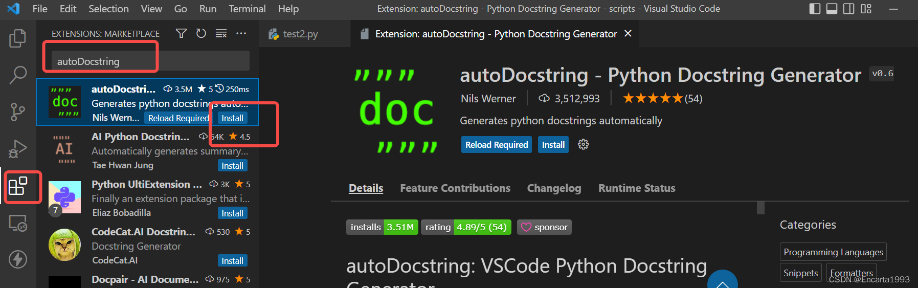This screenshot has height=288, width=918.
Task: Switch to the test2.py editor tab
Action: pos(304,34)
